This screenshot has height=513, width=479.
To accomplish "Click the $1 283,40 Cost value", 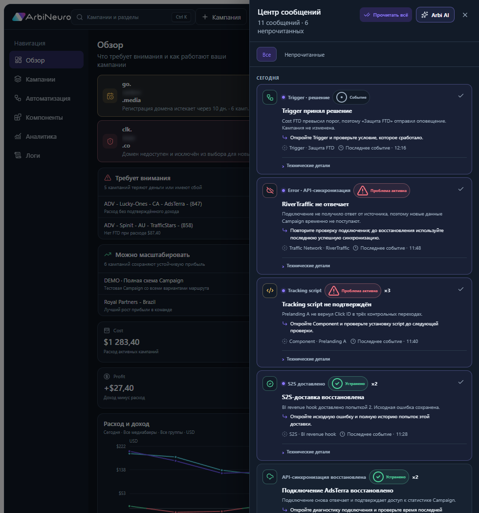I will point(122,342).
